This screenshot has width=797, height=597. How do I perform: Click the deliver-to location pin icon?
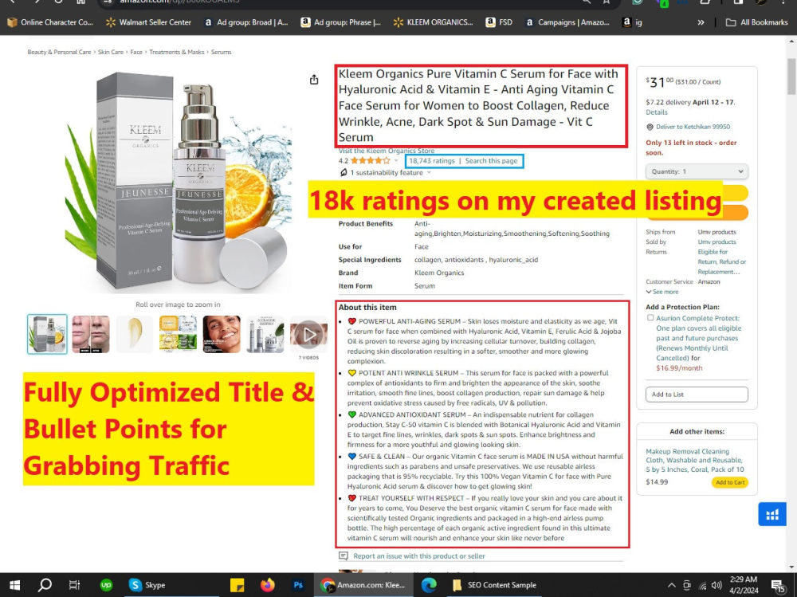point(650,127)
